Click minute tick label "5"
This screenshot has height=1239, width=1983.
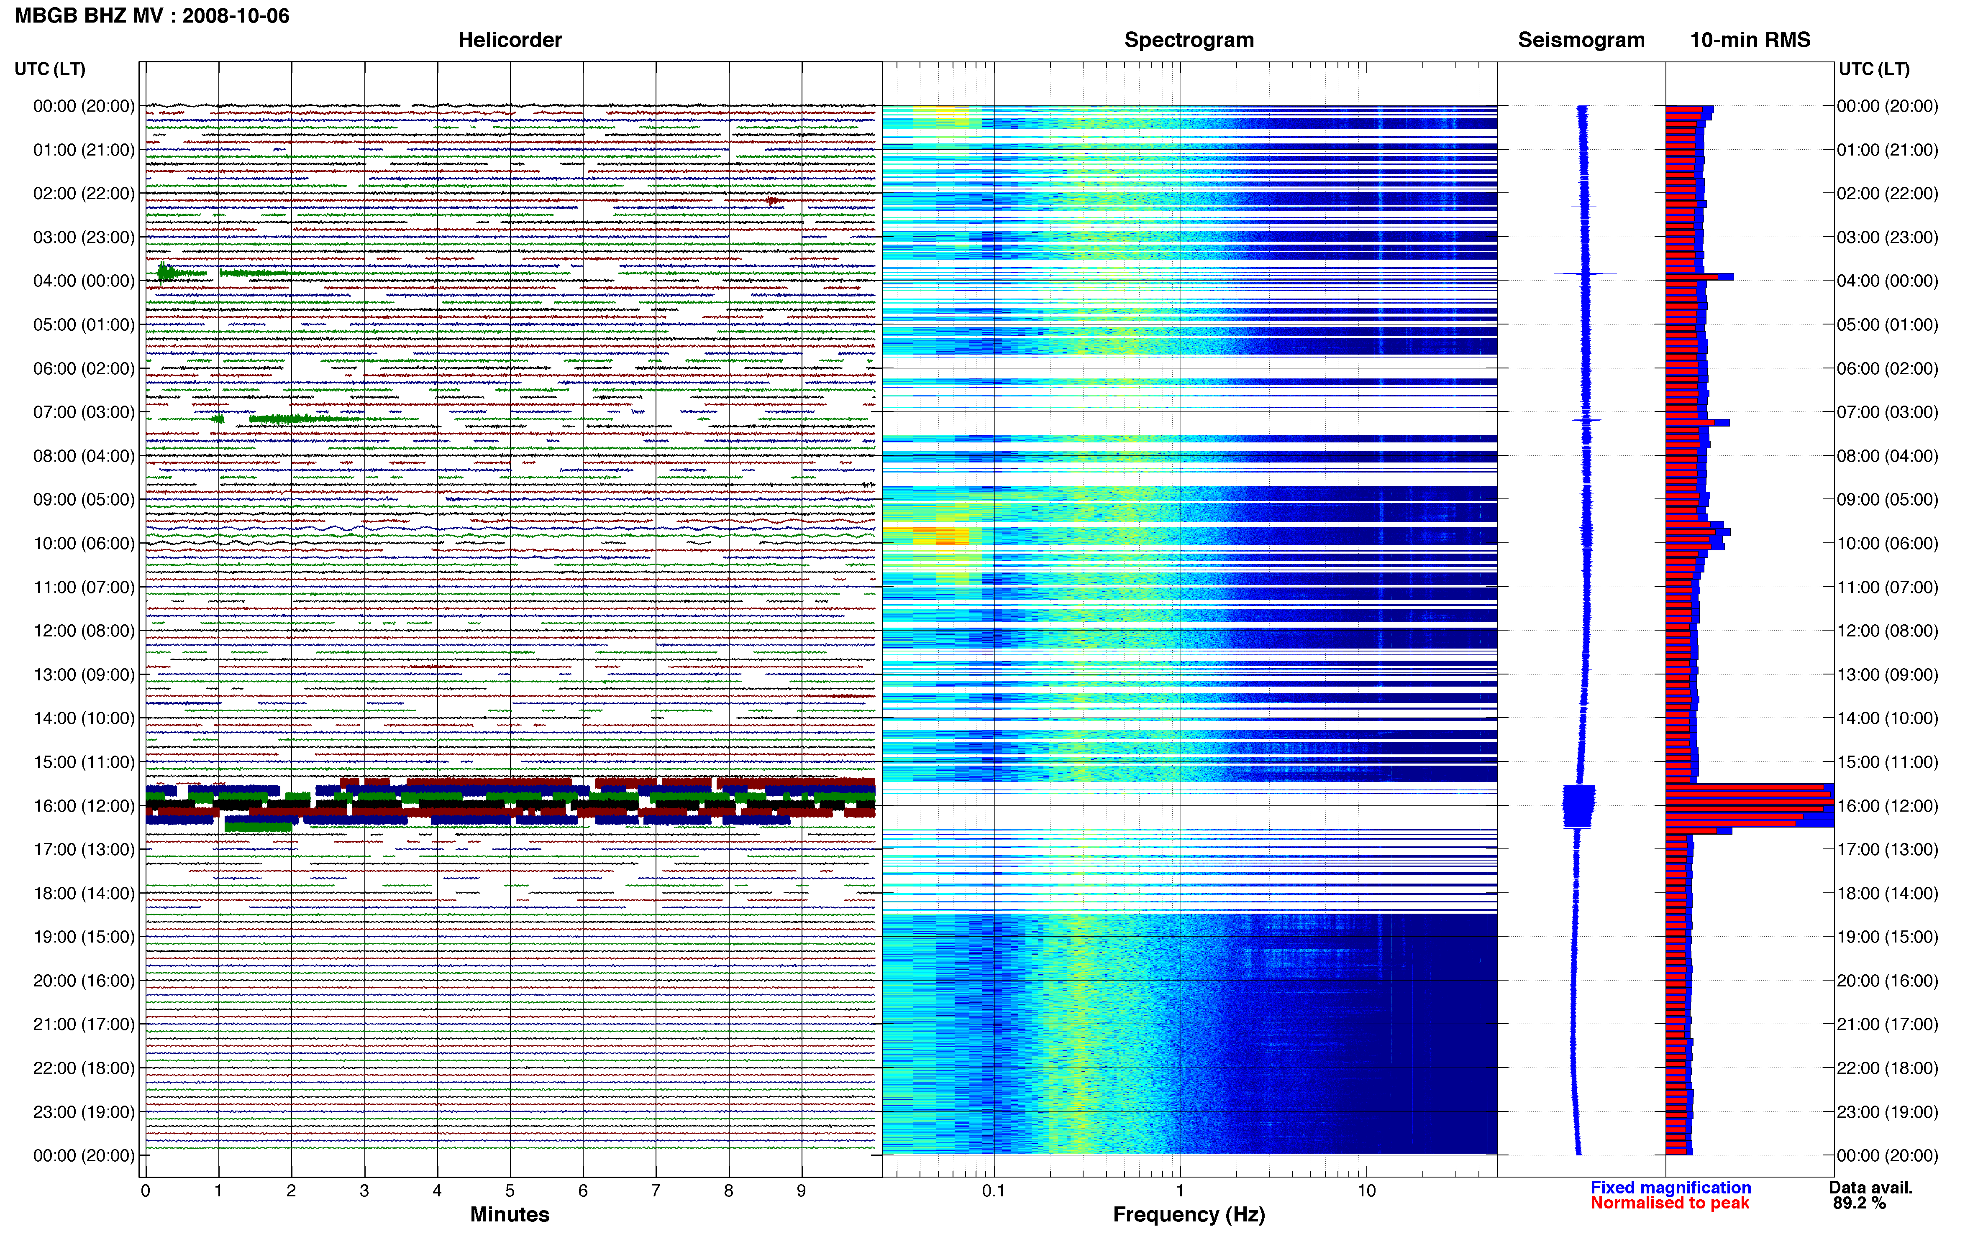point(510,1190)
